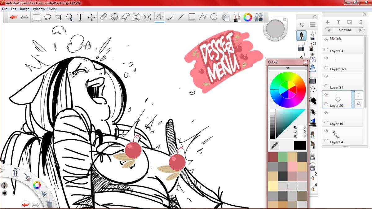Pick the green swatch in Colors palette

click(283, 157)
